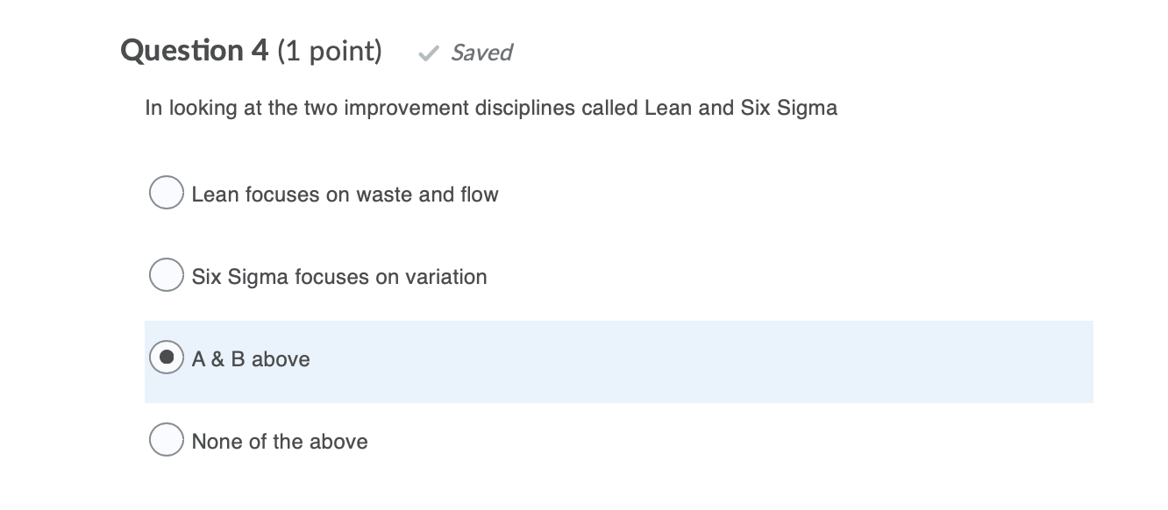Image resolution: width=1168 pixels, height=510 pixels.
Task: Click the empty circle beside Lean focuses on waste
Action: coord(166,192)
